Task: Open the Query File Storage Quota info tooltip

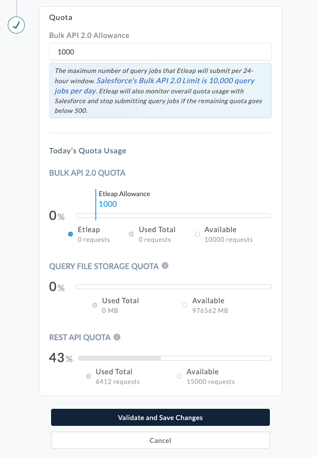Action: tap(165, 266)
